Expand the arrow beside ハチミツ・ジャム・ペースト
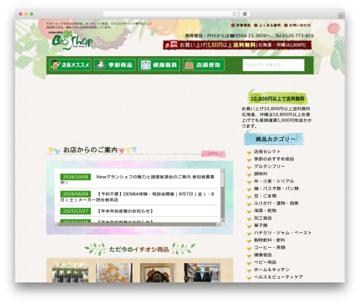This screenshot has width=360, height=304. tap(249, 234)
